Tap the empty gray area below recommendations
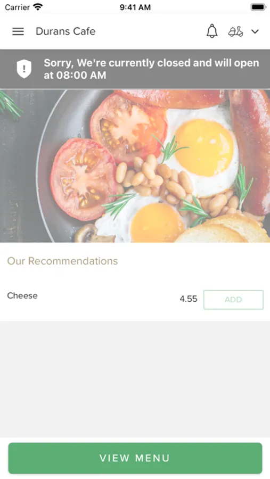 pos(135,379)
